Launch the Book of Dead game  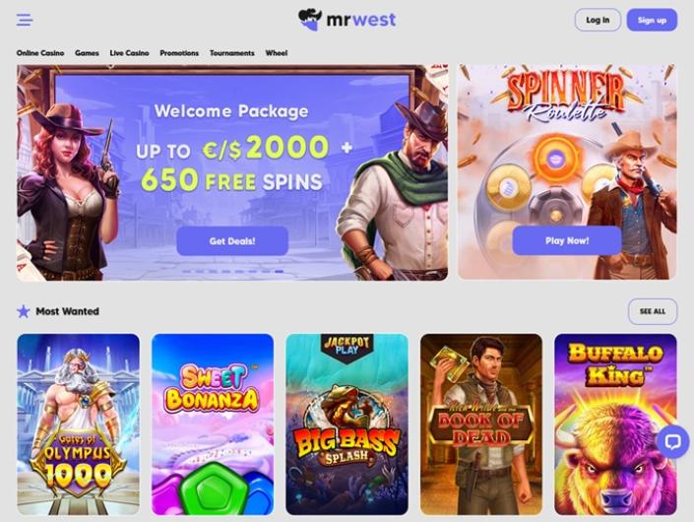pos(481,424)
